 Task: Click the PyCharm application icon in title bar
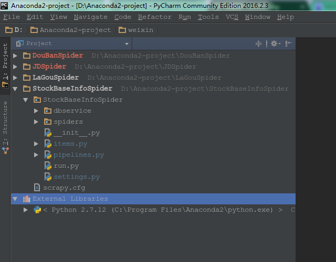pos(4,5)
